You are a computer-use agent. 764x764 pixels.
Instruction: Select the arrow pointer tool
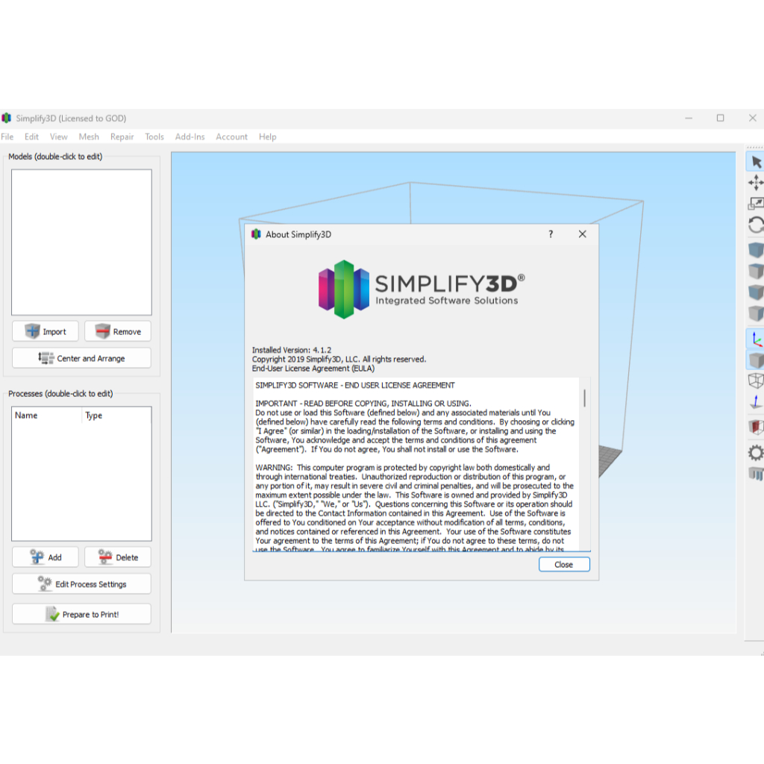click(756, 162)
